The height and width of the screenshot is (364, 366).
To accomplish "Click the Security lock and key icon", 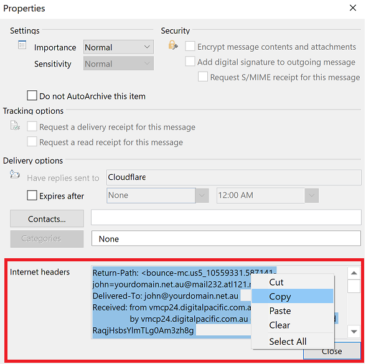I will 173,45.
